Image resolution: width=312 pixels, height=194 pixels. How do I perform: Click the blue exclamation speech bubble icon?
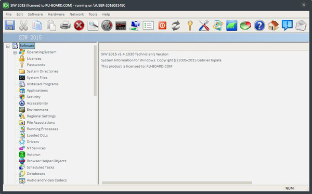287,25
